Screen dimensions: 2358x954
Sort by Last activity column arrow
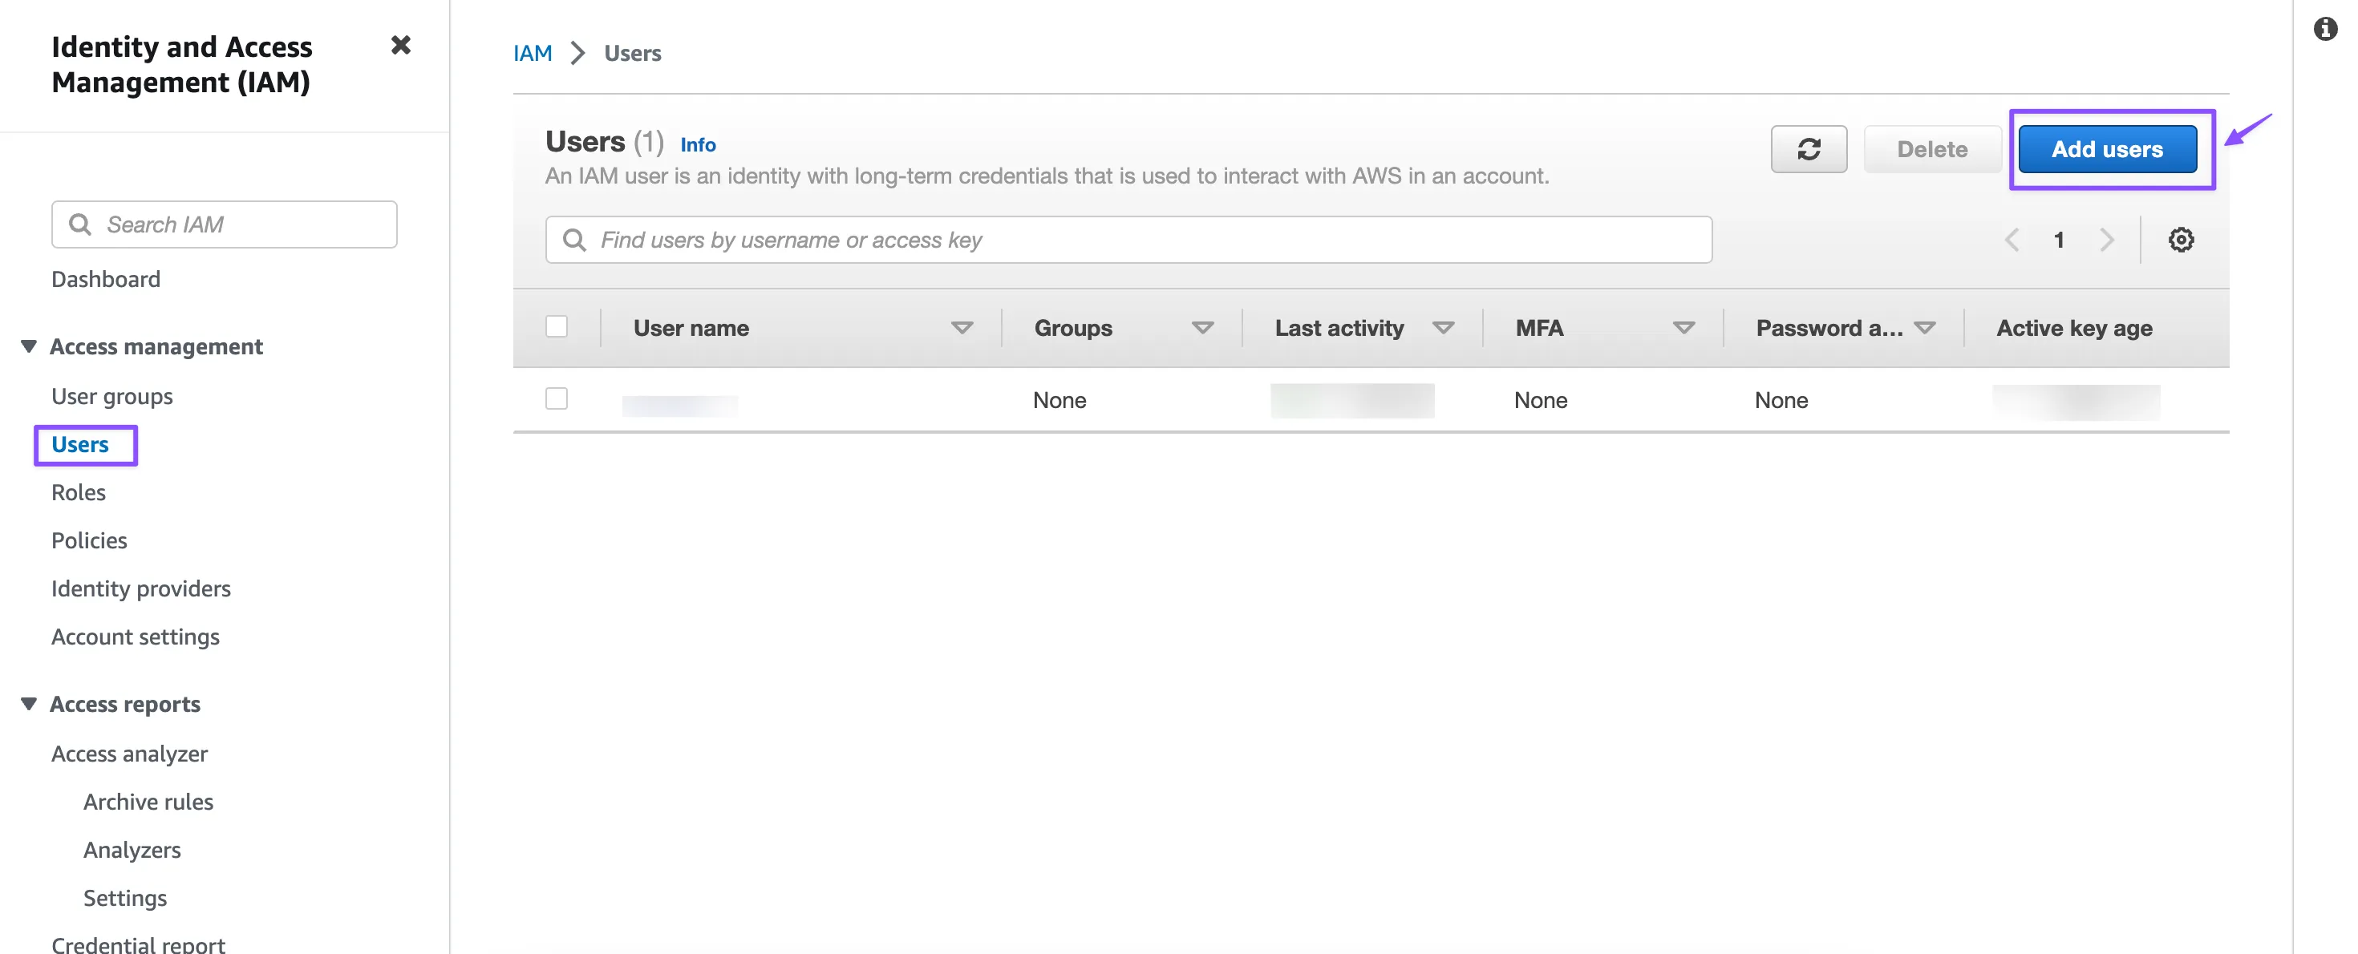[x=1443, y=327]
